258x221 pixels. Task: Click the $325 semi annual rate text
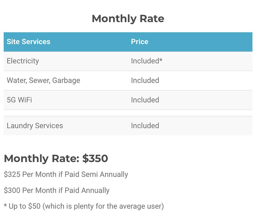point(66,174)
